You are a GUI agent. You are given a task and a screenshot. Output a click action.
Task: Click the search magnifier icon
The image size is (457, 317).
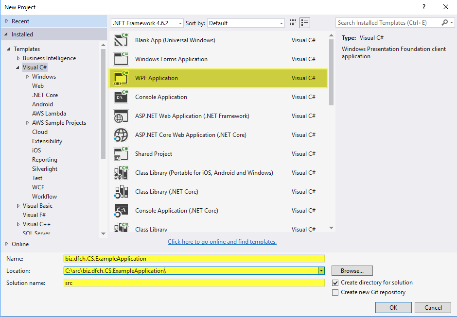(x=445, y=23)
